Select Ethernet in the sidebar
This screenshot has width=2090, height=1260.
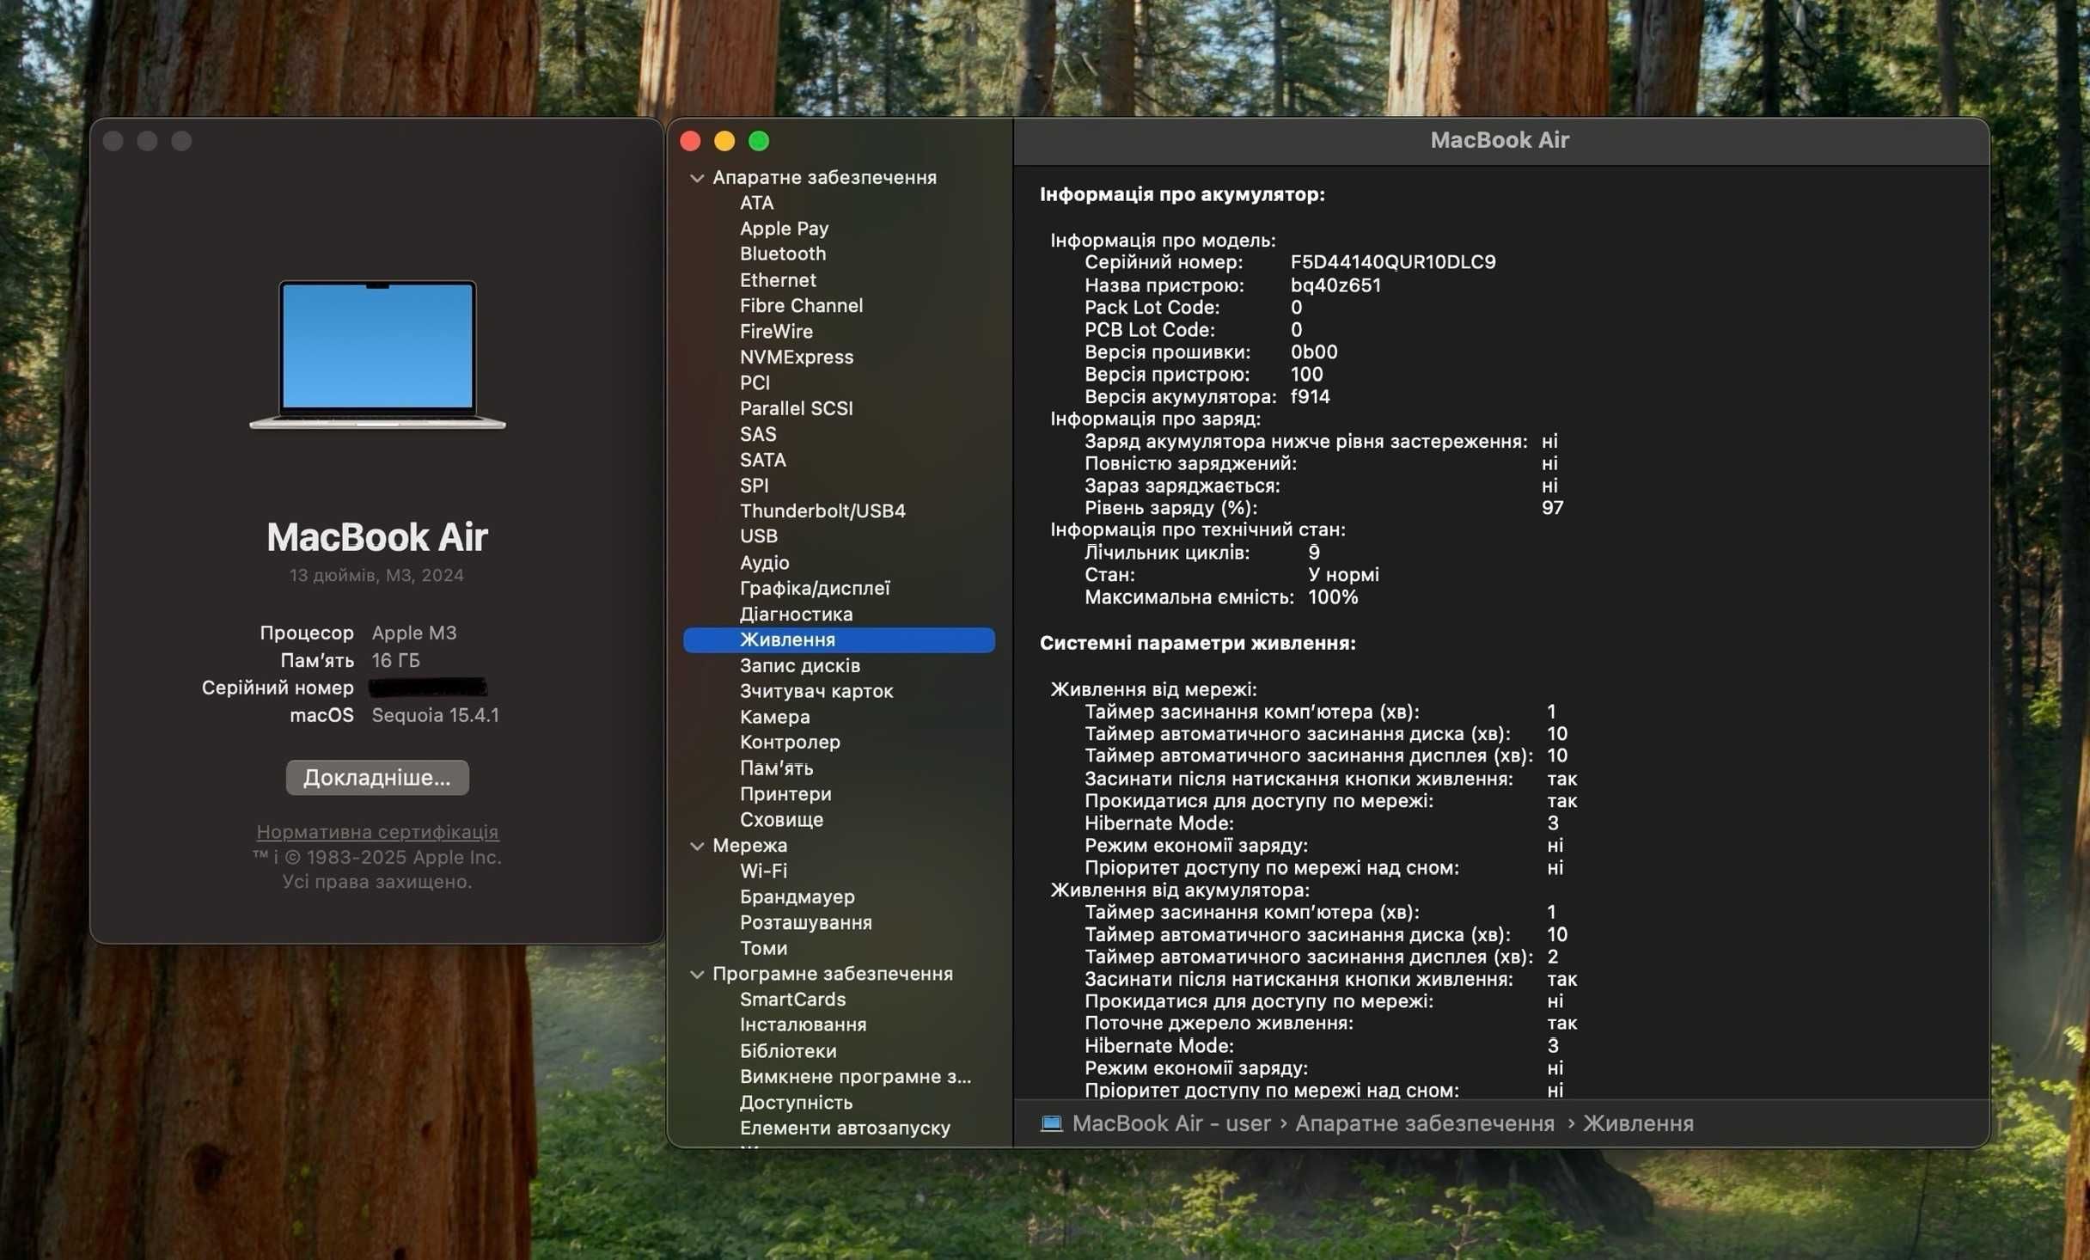coord(778,280)
